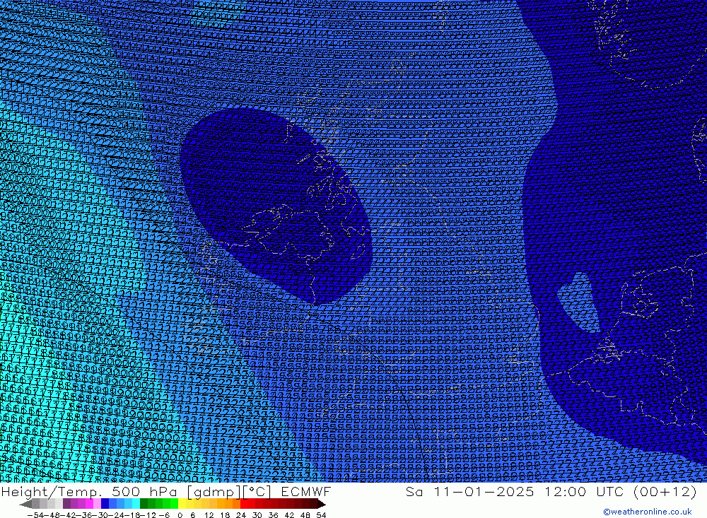Viewport: 707px width, 518px height.
Task: Click the '[°C]' unit label
Action: click(257, 492)
